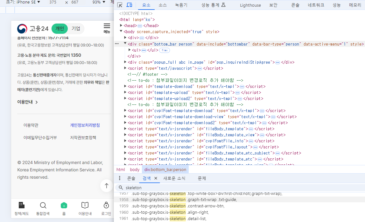The width and height of the screenshot is (365, 222).
Task: Open 통합검색 in the bottom bar
Action: [43, 209]
